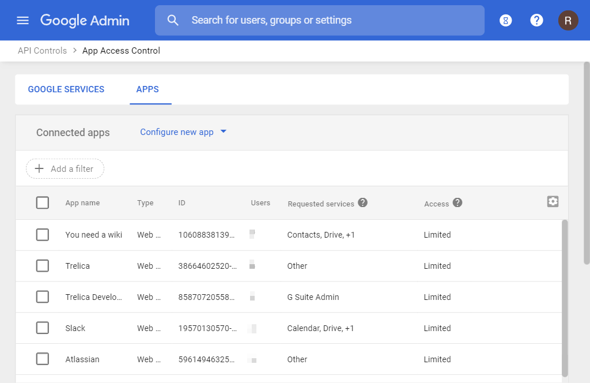Open the main hamburger menu
The height and width of the screenshot is (383, 590).
point(22,21)
